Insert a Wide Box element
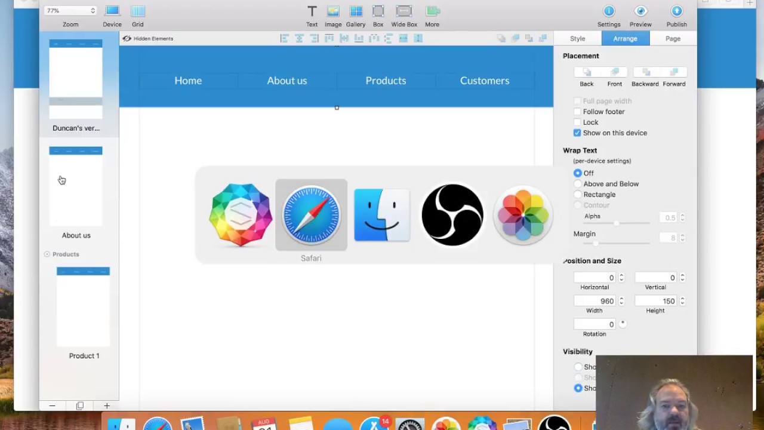This screenshot has height=430, width=764. point(404,11)
